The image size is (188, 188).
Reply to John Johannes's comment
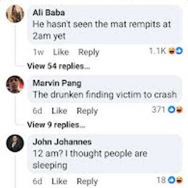click(x=87, y=182)
